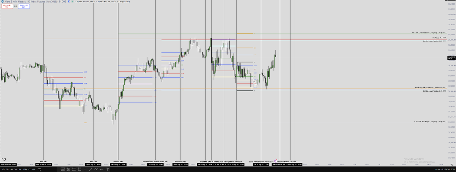The width and height of the screenshot is (456, 172).
Task: Click the blue flag icon beside the symbol title
Action: (x=69, y=2)
